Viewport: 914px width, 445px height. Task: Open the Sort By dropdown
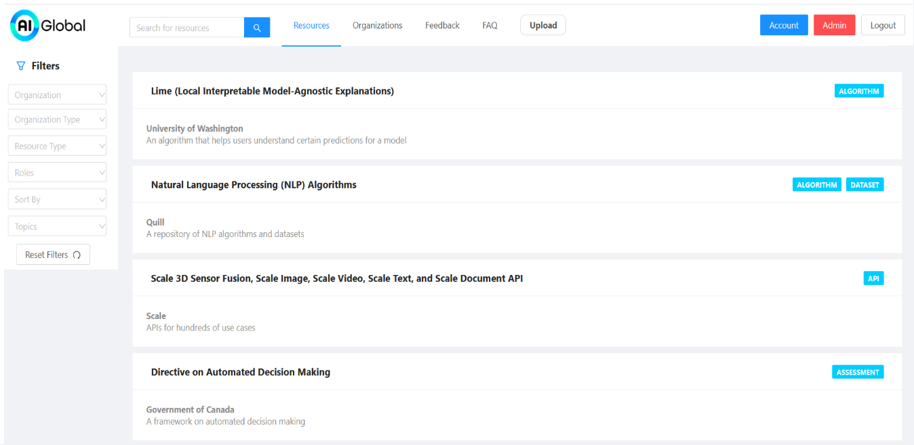tap(57, 198)
